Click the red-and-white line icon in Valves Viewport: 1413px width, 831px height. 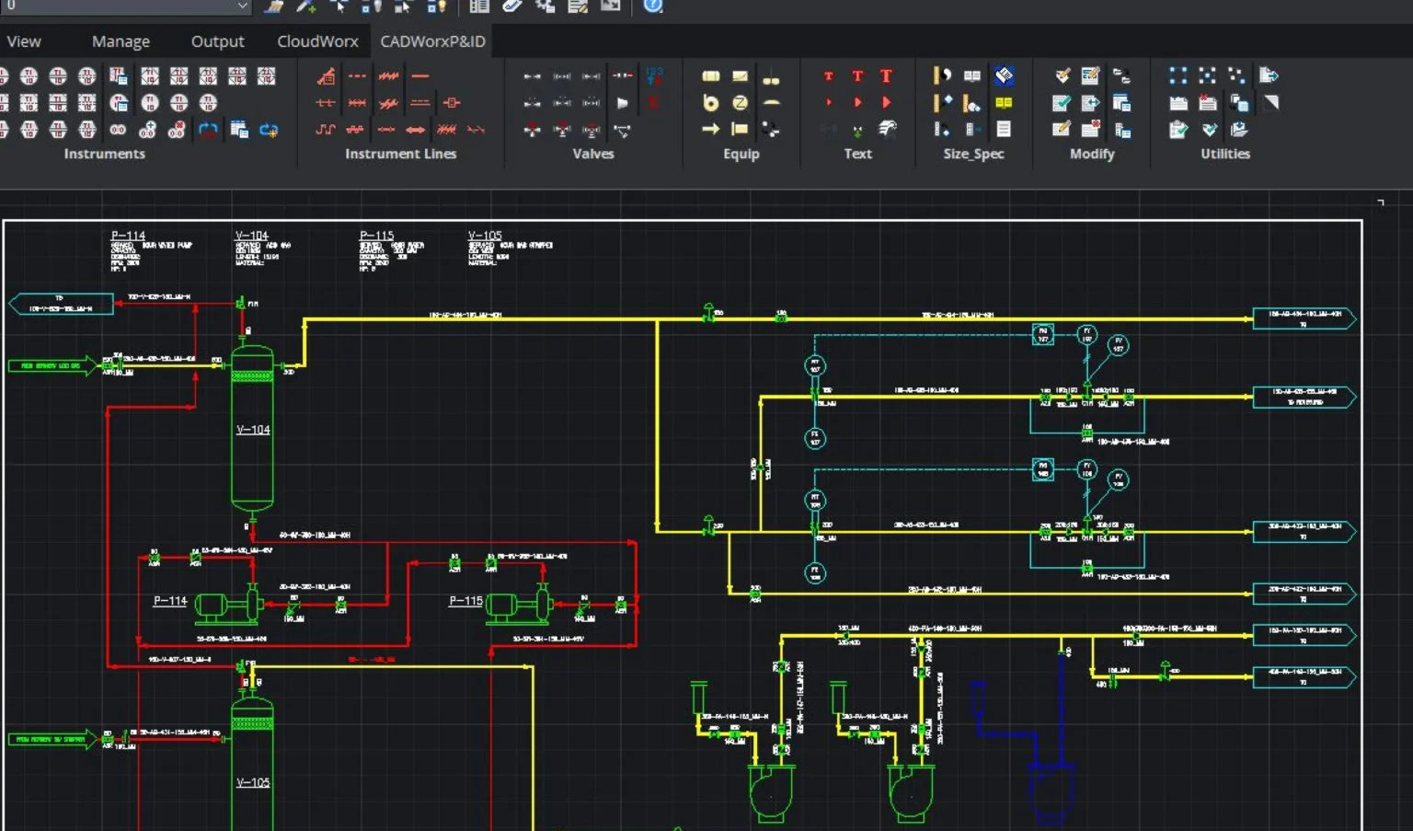click(623, 75)
